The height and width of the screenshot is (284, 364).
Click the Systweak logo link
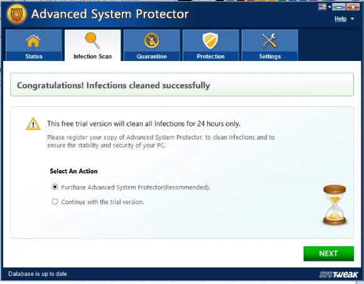[x=338, y=274]
